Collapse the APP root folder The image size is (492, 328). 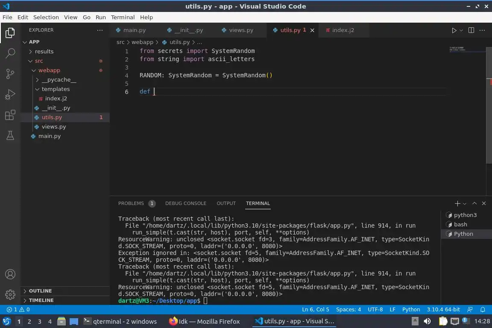pyautogui.click(x=65, y=42)
